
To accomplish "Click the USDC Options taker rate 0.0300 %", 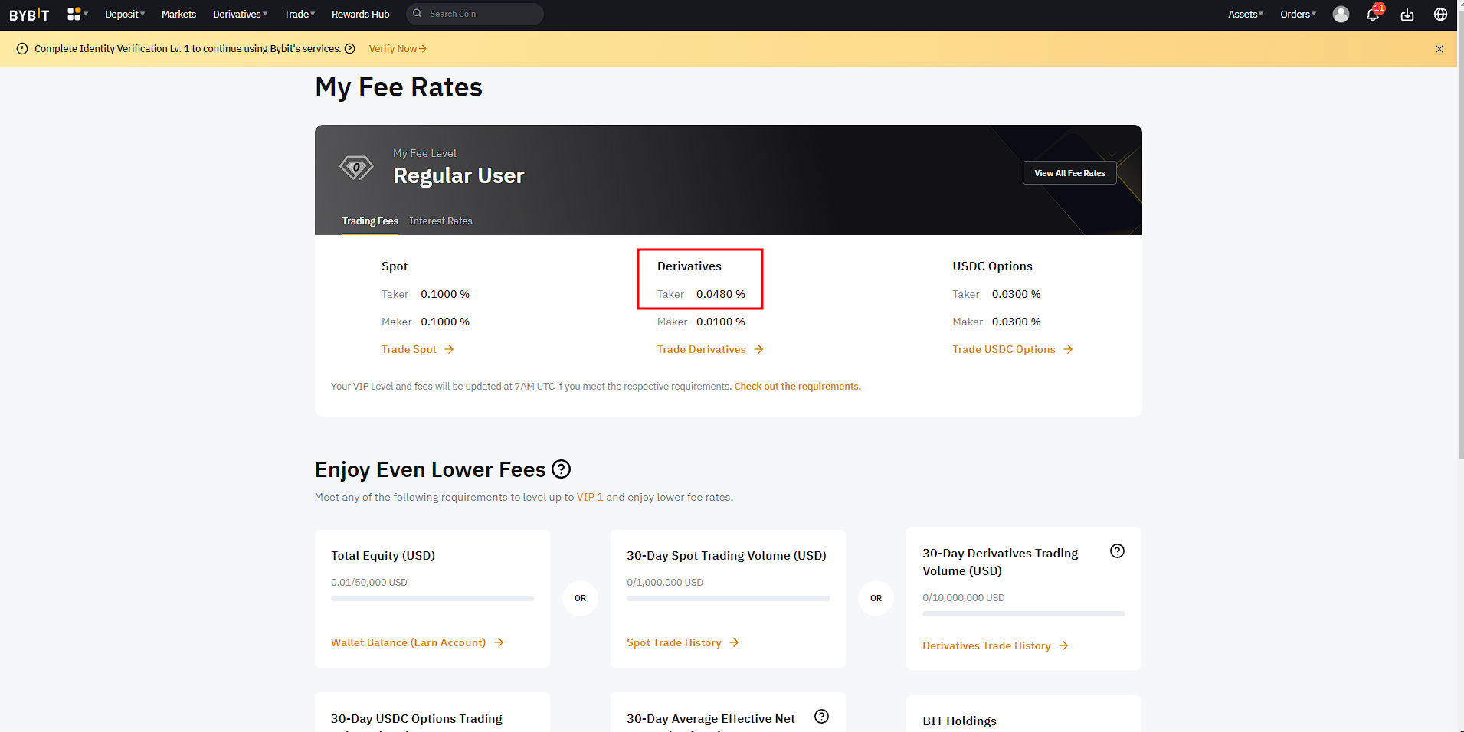I will 1017,294.
